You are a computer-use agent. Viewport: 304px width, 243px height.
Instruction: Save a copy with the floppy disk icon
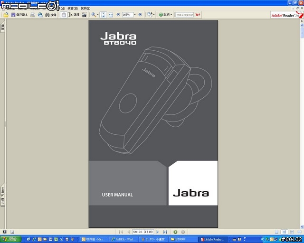coord(19,15)
